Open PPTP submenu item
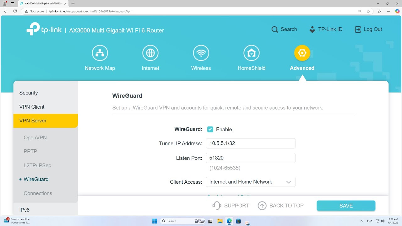The width and height of the screenshot is (402, 226). point(30,151)
